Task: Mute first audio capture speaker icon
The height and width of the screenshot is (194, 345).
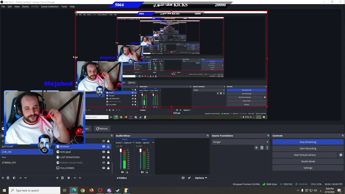Action: click(122, 172)
